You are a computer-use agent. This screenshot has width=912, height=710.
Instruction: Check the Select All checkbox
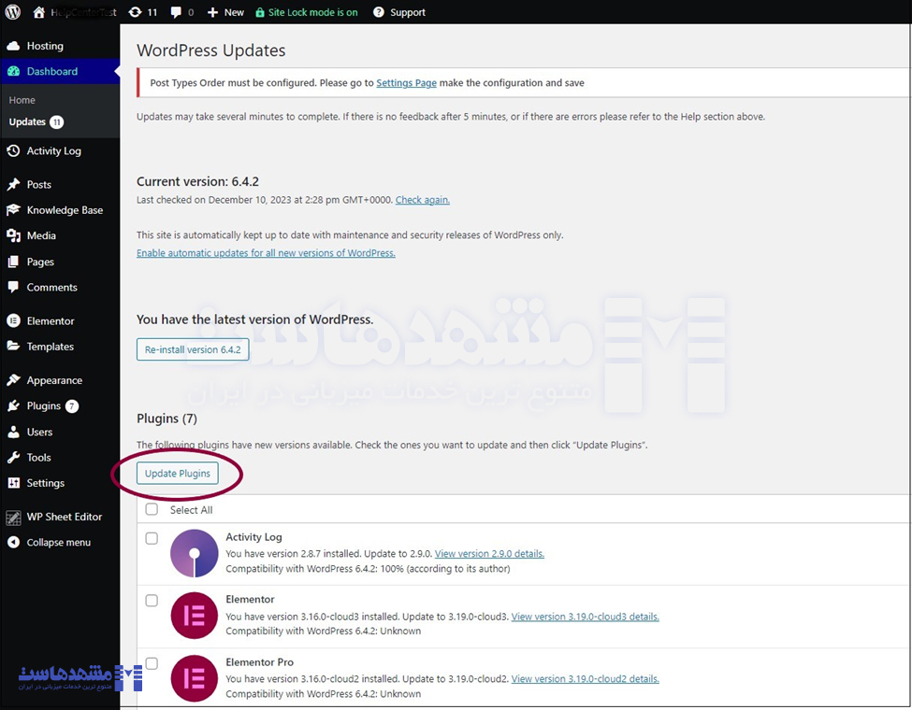pos(152,510)
